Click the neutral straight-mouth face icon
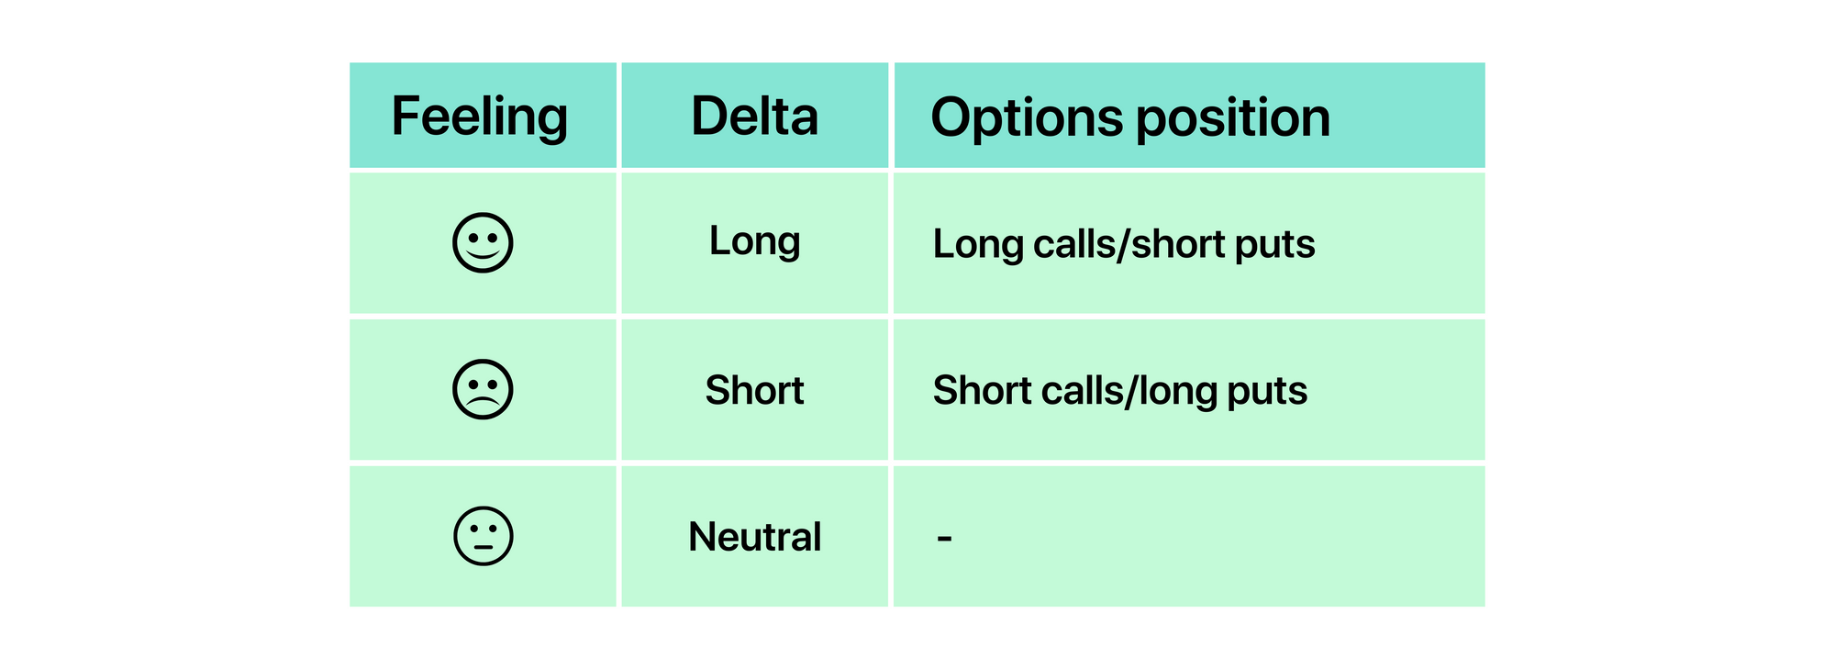This screenshot has width=1835, height=669. tap(483, 536)
